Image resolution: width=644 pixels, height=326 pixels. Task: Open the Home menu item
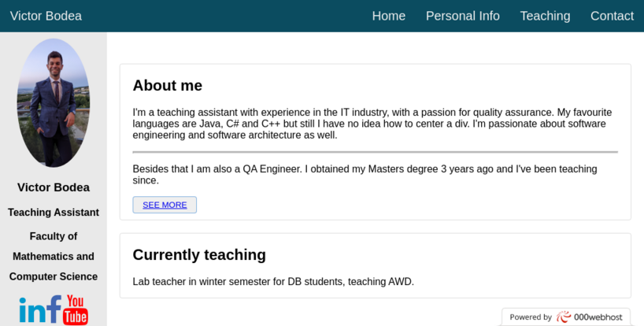(x=389, y=16)
